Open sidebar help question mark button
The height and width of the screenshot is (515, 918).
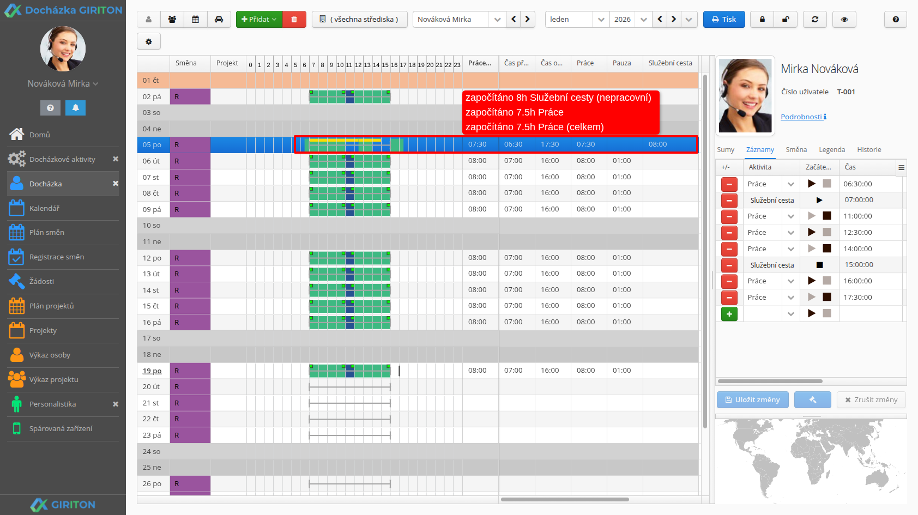point(50,108)
